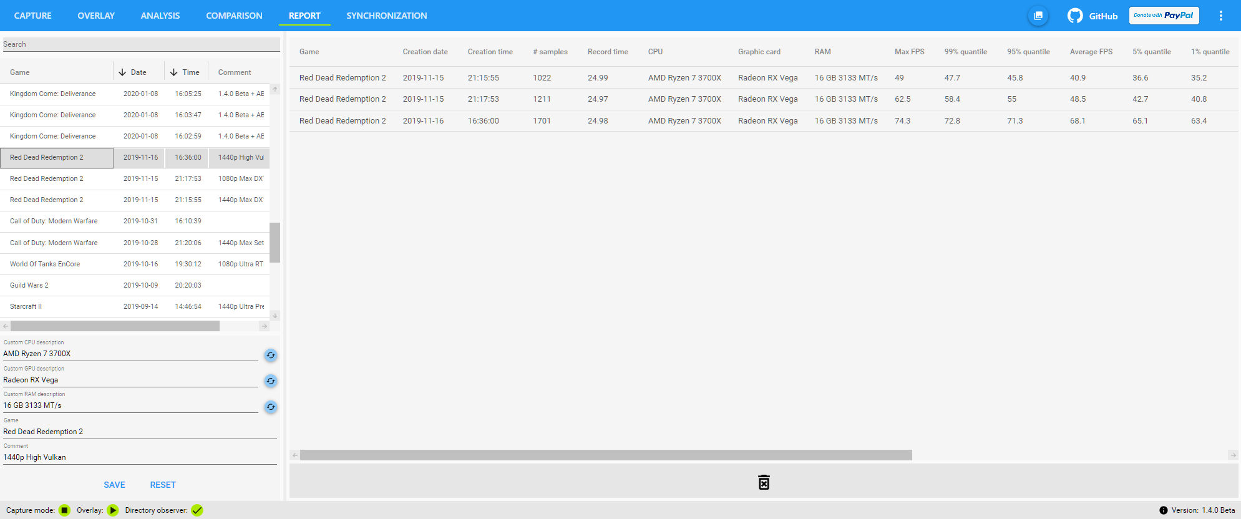Screen dimensions: 1241x519
Task: Click the Record time column header
Action: point(608,52)
